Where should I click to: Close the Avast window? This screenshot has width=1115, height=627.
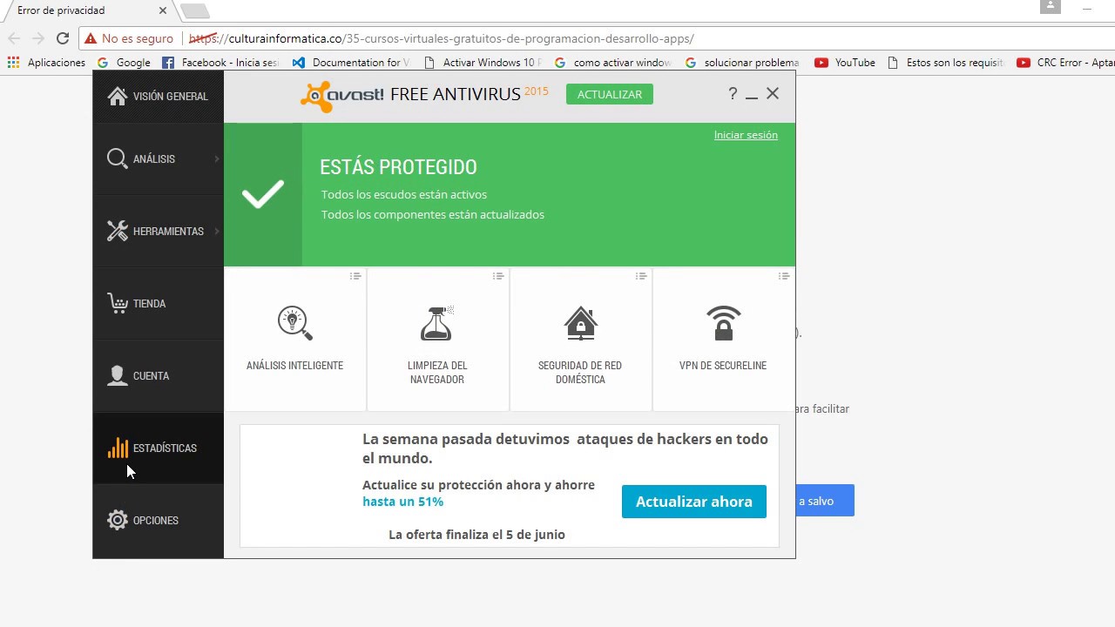pos(773,93)
